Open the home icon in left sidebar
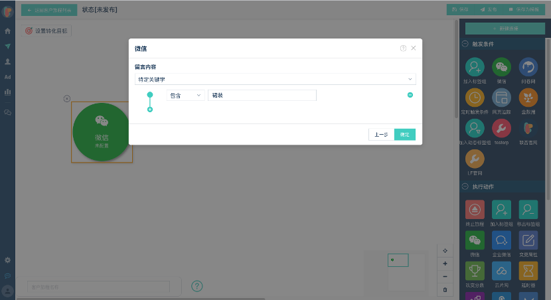Viewport: 551px width, 300px height. [x=7, y=31]
